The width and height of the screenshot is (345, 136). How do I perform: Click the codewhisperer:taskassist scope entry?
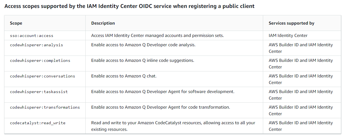point(39,92)
